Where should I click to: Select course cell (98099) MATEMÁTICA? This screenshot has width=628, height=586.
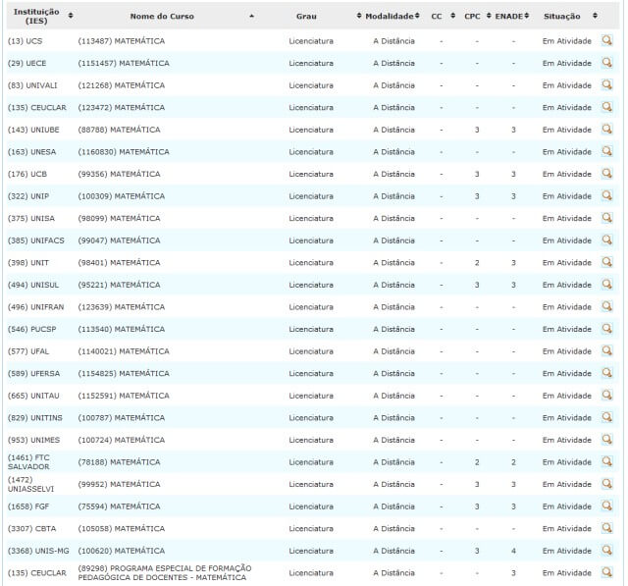pos(119,218)
